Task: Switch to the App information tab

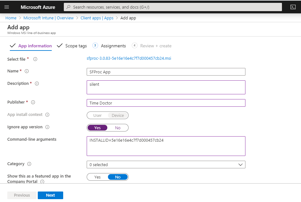Action: 31,46
